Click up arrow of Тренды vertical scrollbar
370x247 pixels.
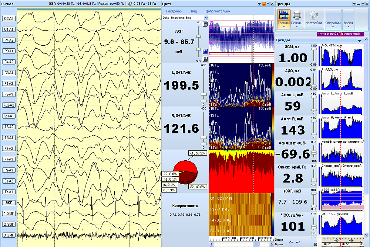point(366,39)
